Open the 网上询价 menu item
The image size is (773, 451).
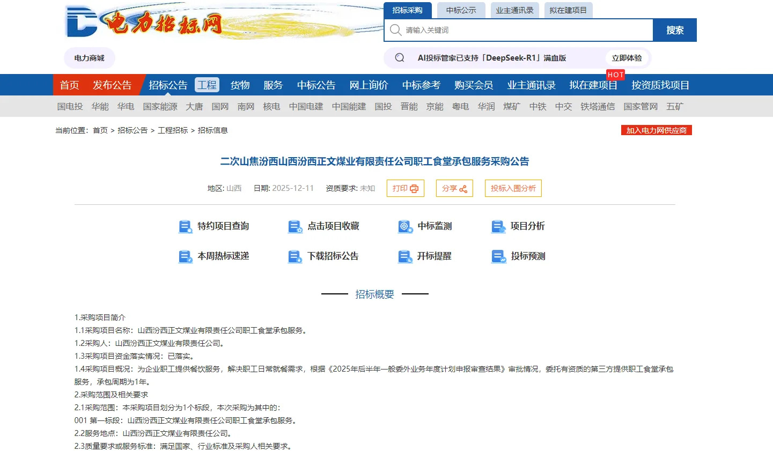coord(368,85)
